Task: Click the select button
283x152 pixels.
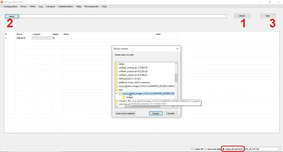Action: [x=12, y=16]
